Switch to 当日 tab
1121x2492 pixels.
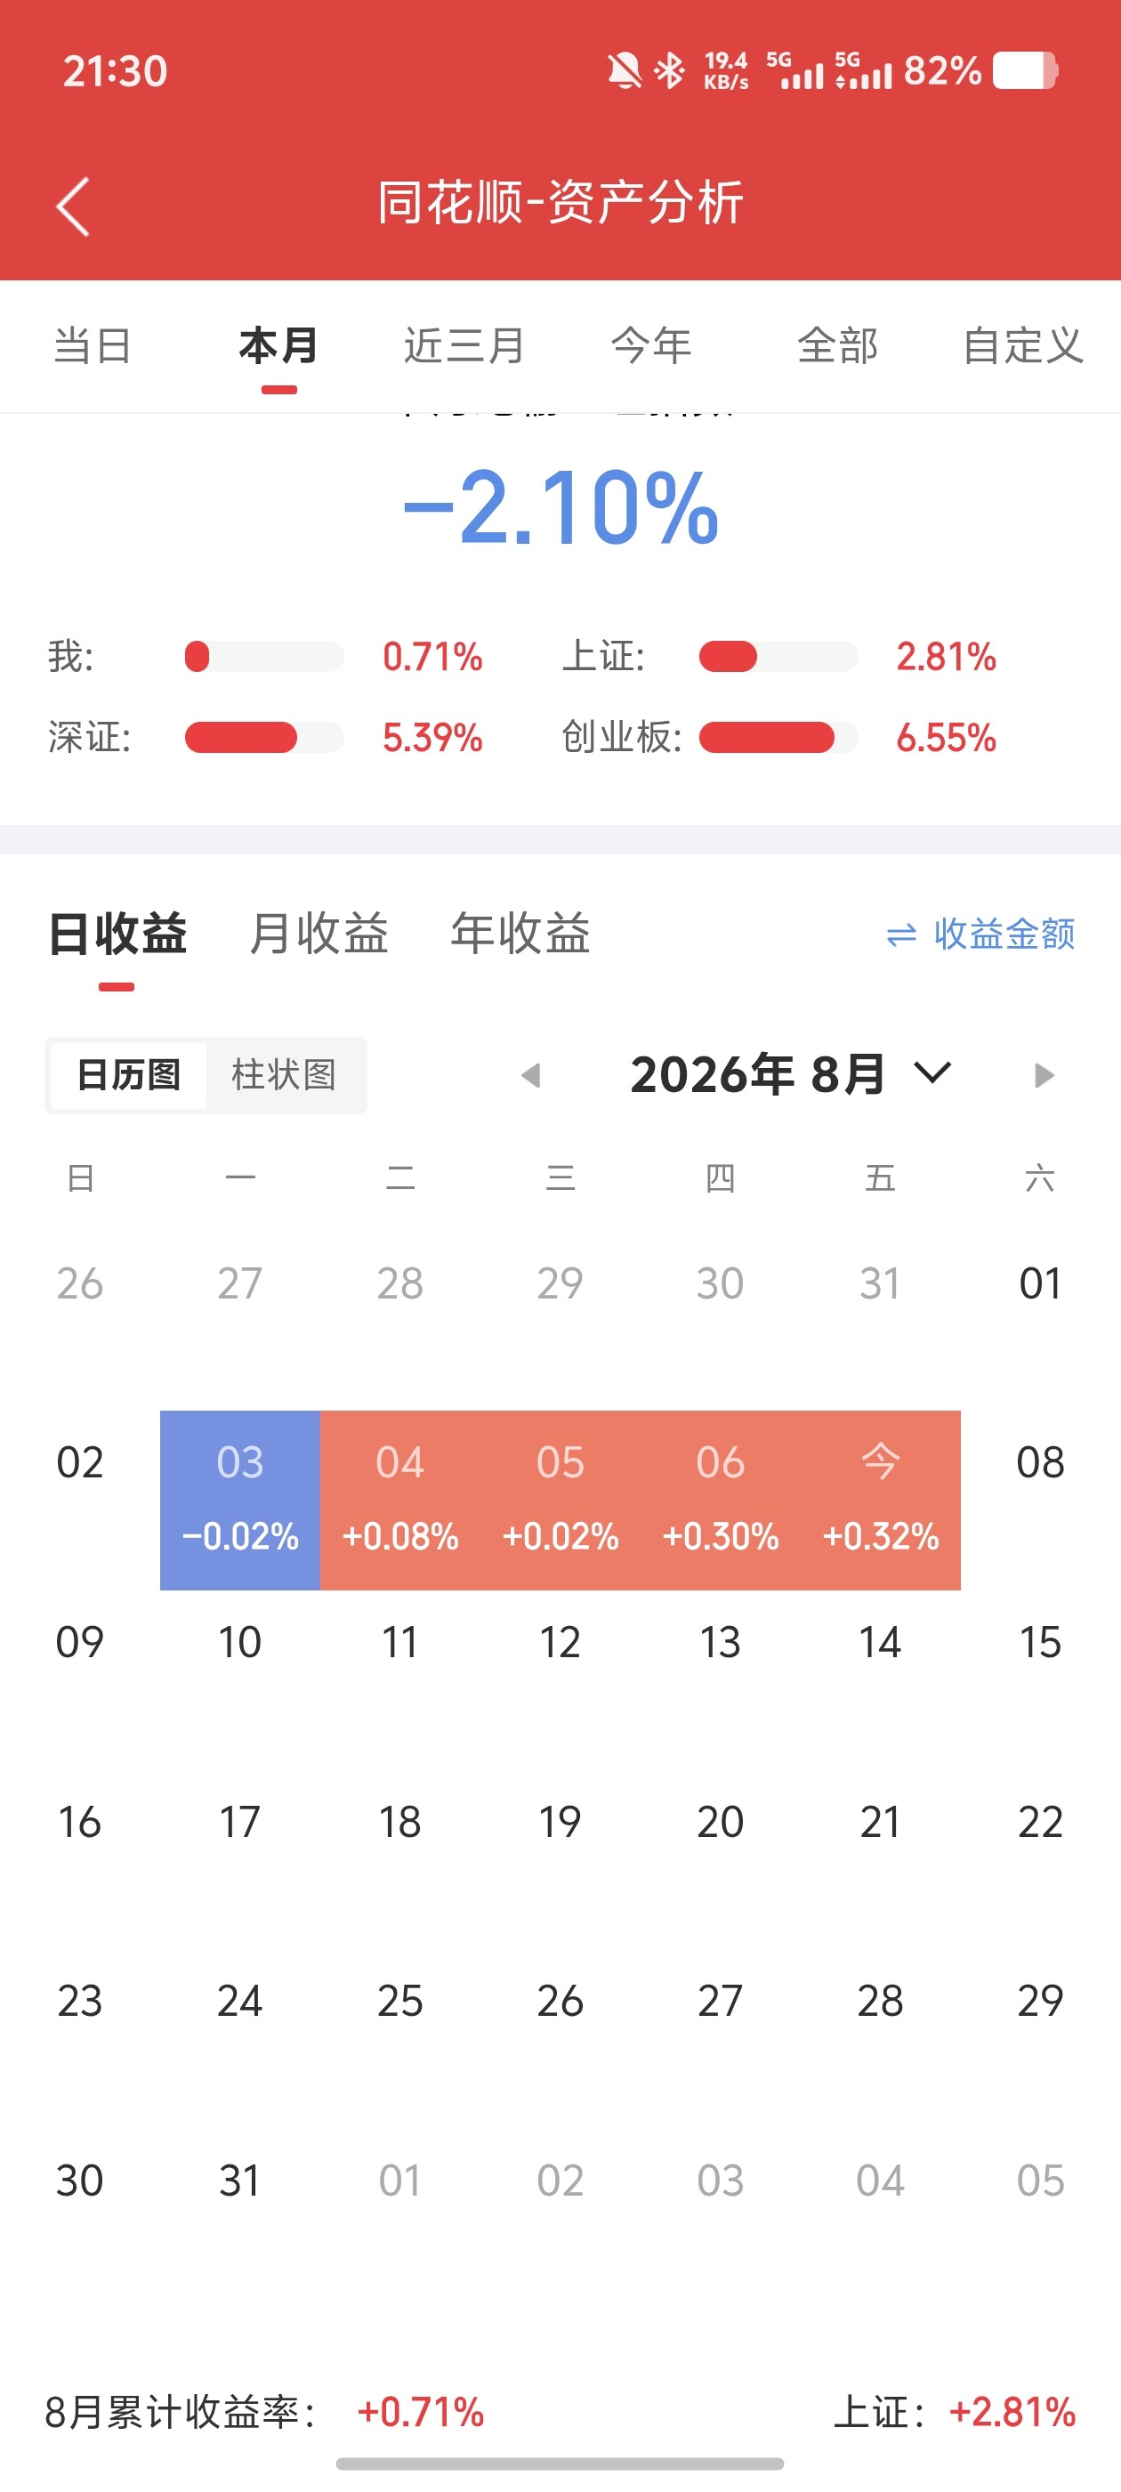pyautogui.click(x=93, y=345)
